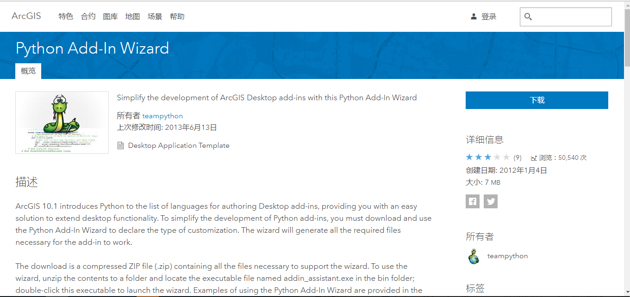630x297 pixels.
Task: Open the 帮助 menu item
Action: 177,16
